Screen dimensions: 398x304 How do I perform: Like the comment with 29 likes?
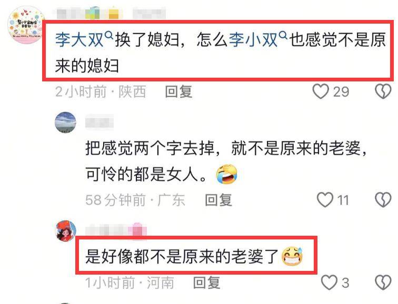coord(321,92)
